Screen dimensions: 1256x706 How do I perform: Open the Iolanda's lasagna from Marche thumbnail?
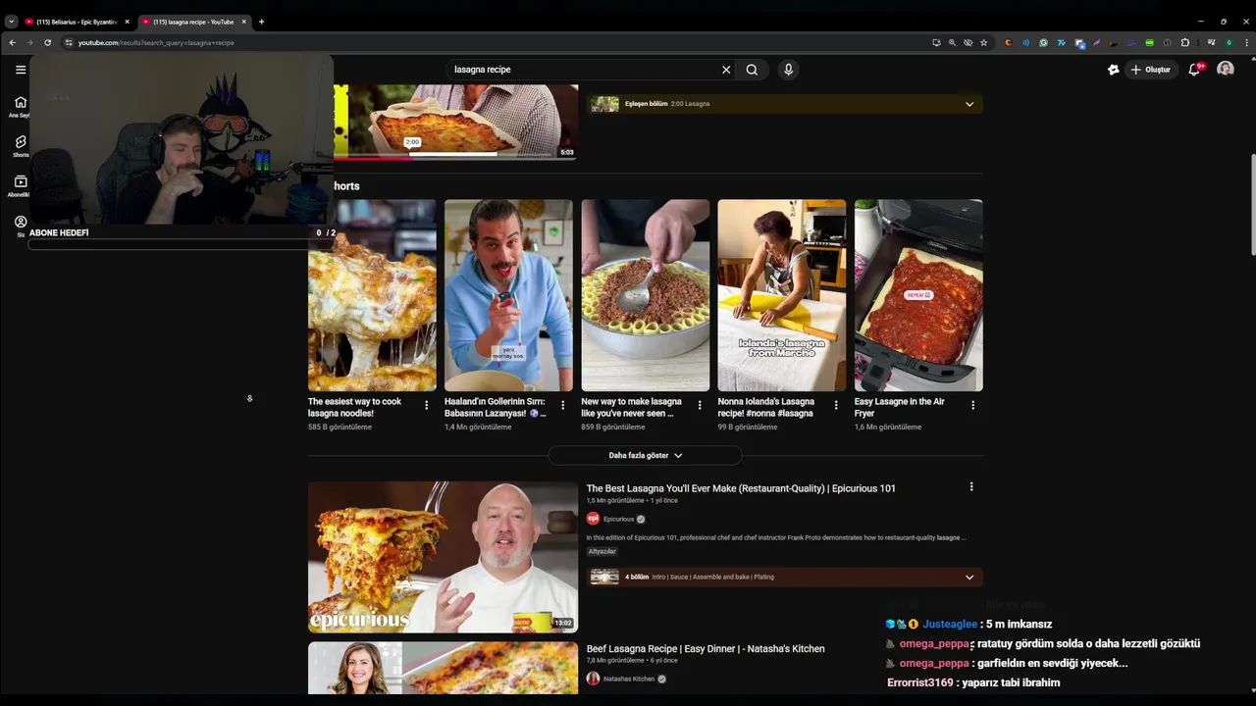tap(781, 295)
